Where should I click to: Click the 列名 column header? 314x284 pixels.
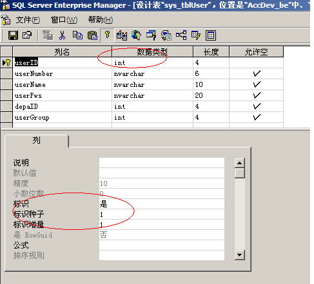(x=63, y=52)
